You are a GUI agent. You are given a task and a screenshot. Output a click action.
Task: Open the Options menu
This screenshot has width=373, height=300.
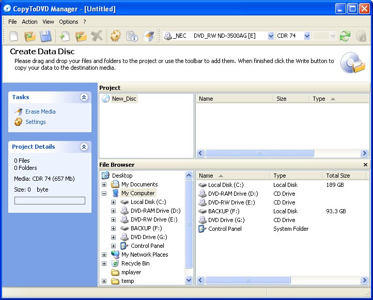69,22
